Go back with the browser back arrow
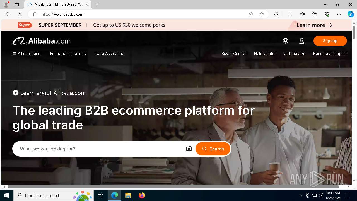357x201 pixels. [x=8, y=14]
